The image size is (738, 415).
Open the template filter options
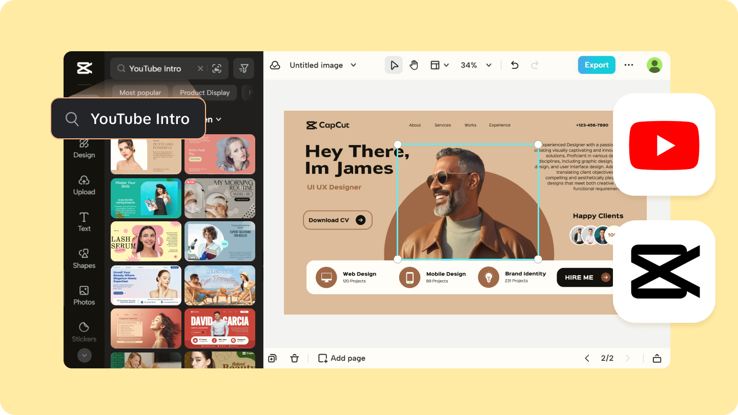[244, 69]
